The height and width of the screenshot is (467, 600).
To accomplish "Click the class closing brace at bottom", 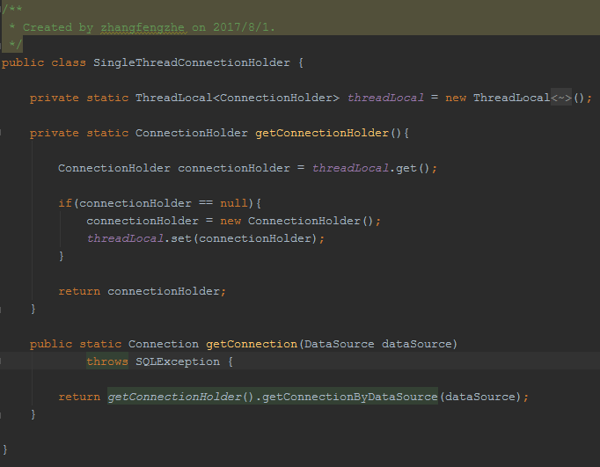I will tap(4, 449).
